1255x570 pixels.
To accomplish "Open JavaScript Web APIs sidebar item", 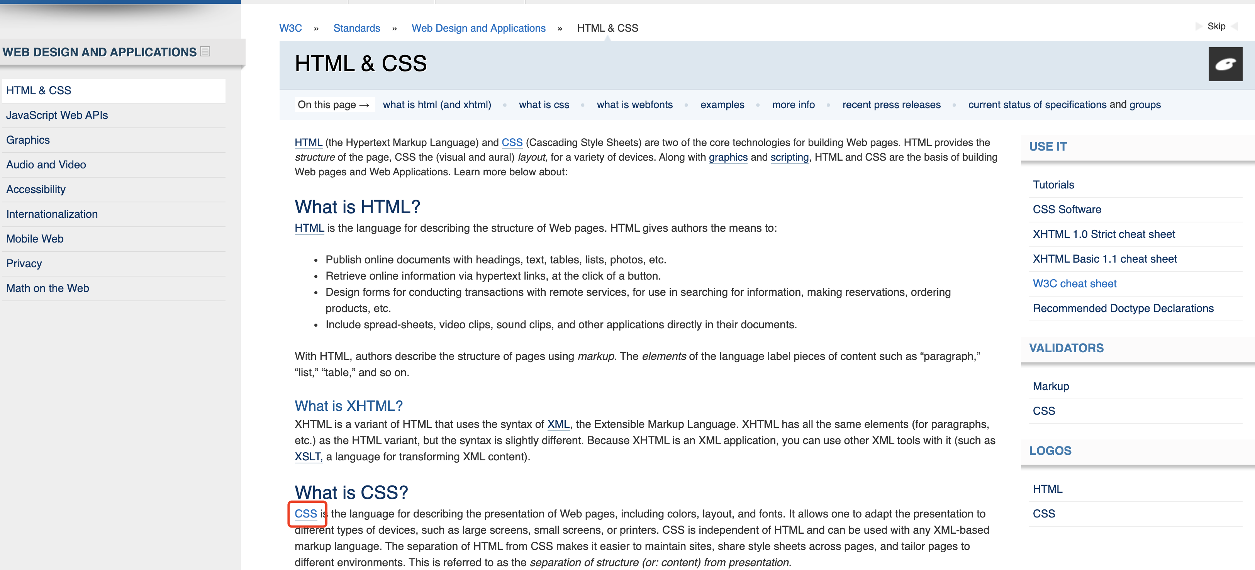I will pos(57,115).
